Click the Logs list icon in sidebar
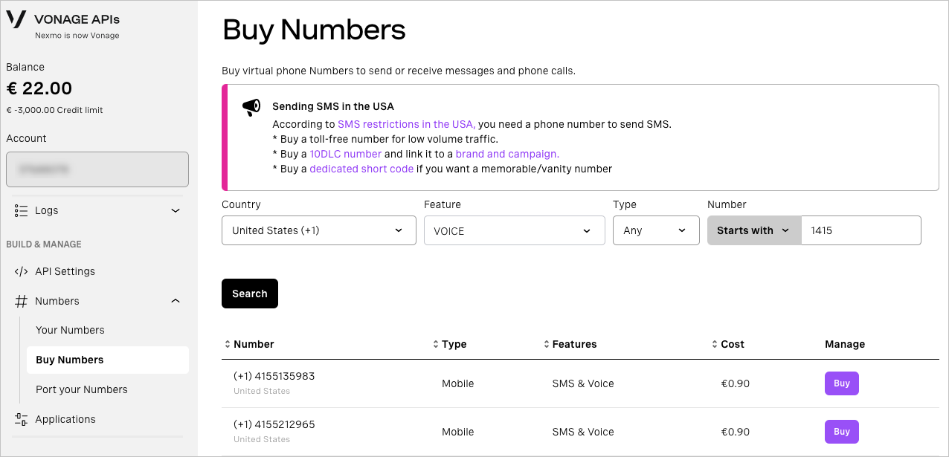The height and width of the screenshot is (457, 949). [x=21, y=210]
